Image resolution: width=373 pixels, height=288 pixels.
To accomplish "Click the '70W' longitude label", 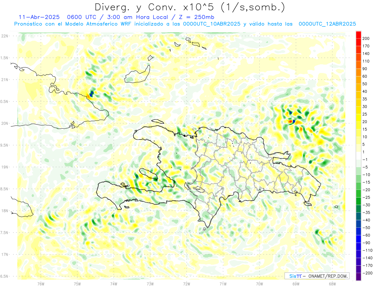I will tap(260, 283).
